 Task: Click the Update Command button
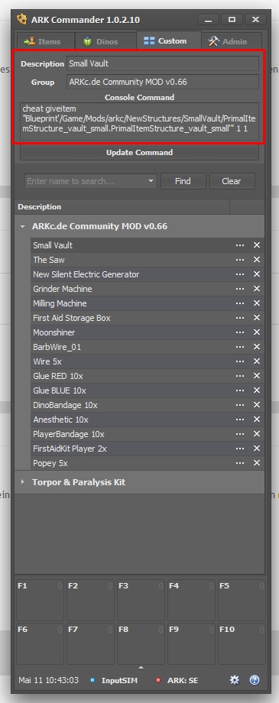(139, 152)
